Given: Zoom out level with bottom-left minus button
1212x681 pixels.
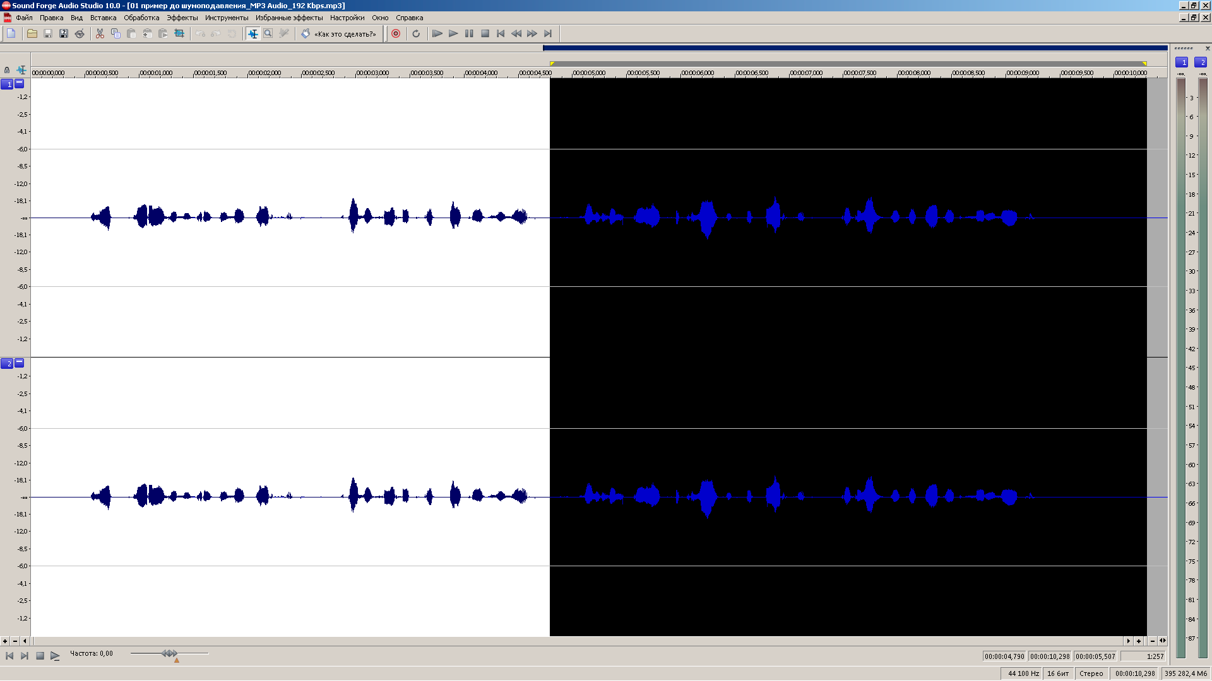Looking at the screenshot, I should (x=15, y=641).
